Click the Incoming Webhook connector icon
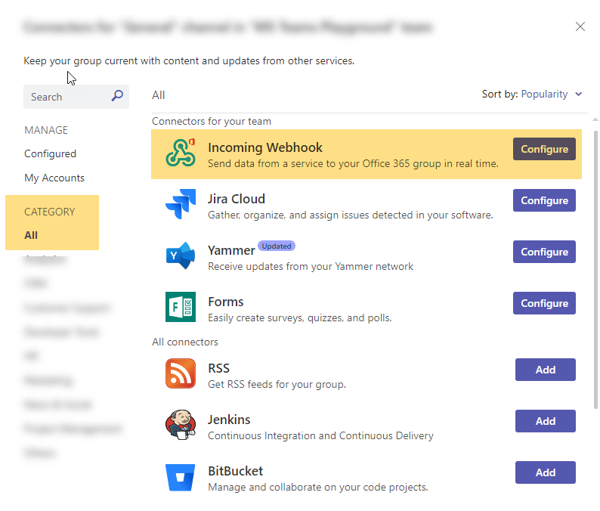Image resolution: width=600 pixels, height=511 pixels. pyautogui.click(x=181, y=153)
